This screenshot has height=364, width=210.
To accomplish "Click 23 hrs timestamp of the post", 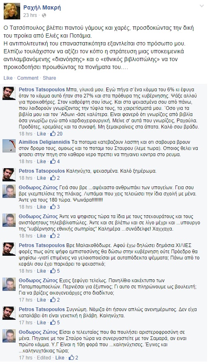I will click(x=30, y=15).
